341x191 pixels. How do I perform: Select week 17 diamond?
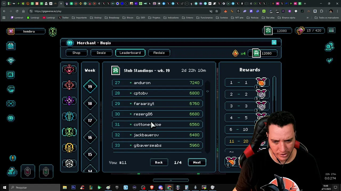pyautogui.click(x=90, y=120)
